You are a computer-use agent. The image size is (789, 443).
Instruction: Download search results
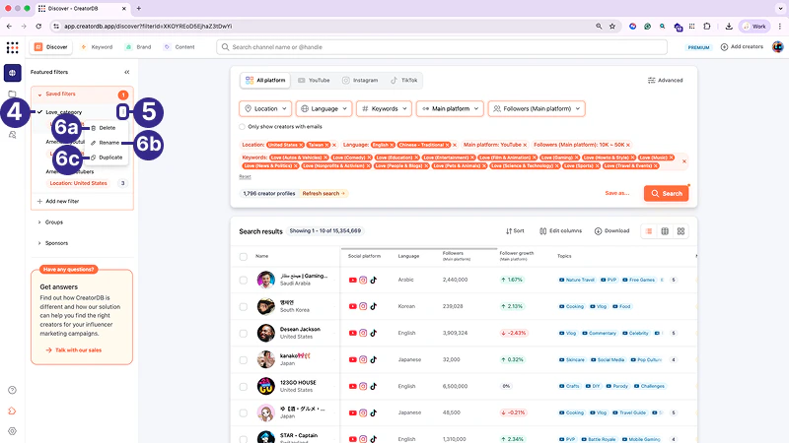(611, 231)
